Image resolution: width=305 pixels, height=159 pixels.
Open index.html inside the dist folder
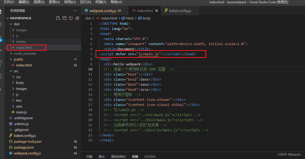(43, 47)
